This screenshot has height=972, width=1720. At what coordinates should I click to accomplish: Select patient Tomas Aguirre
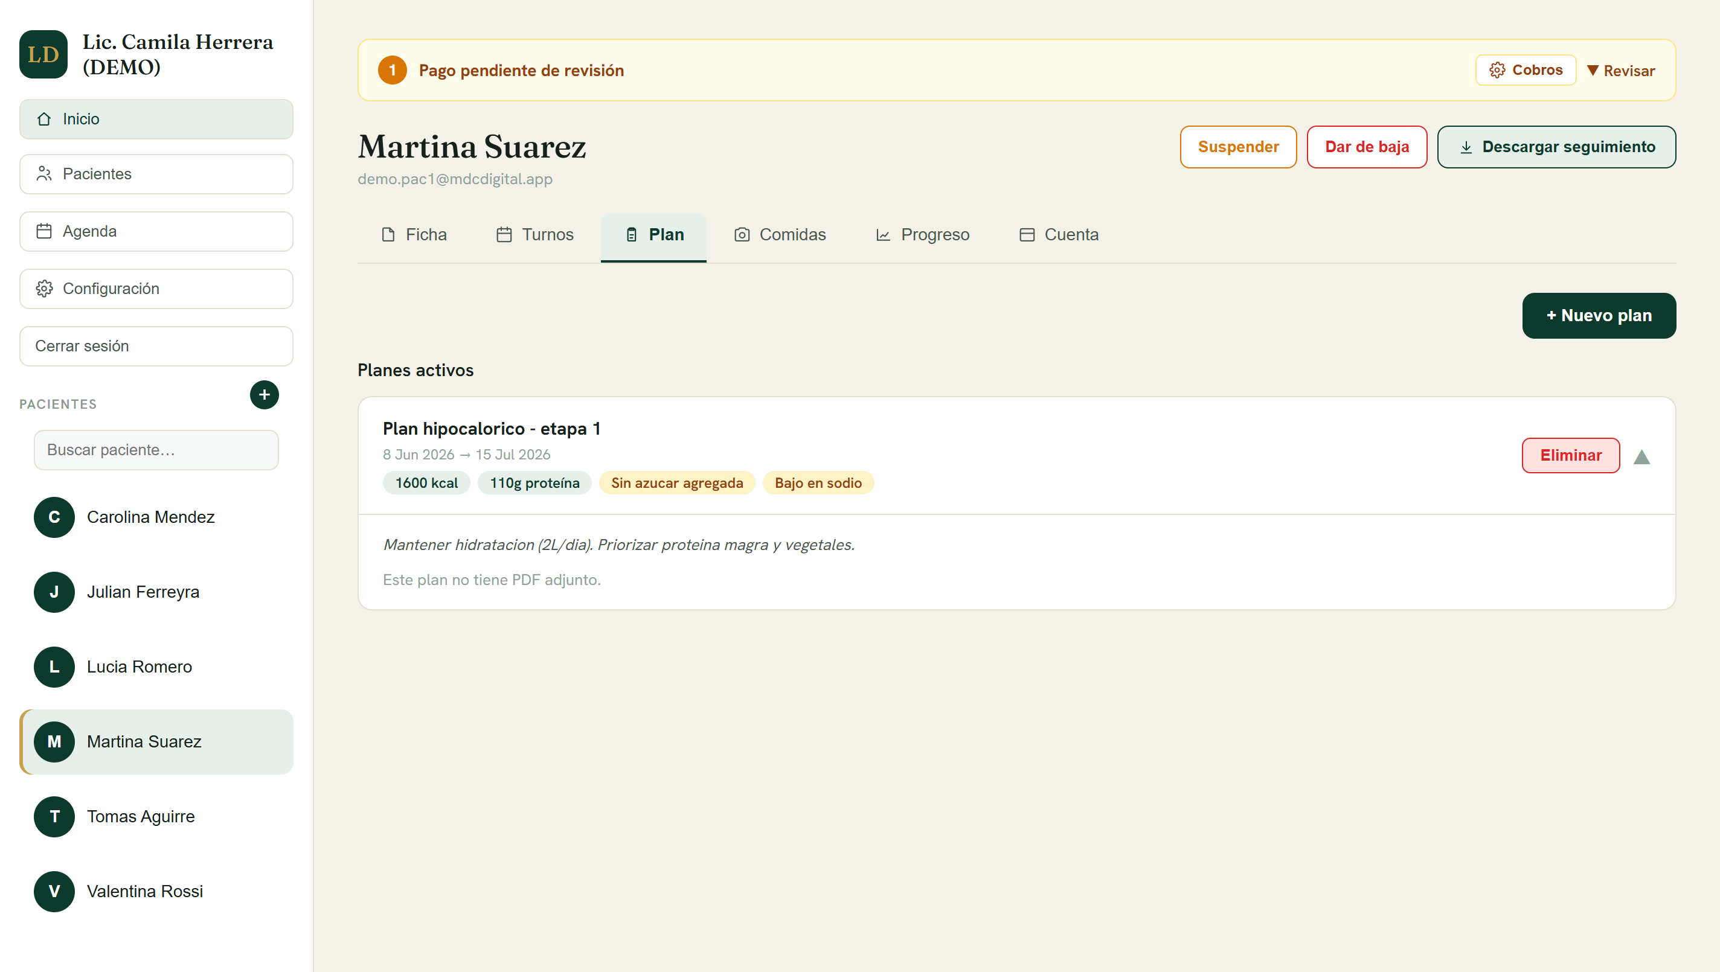pos(156,816)
